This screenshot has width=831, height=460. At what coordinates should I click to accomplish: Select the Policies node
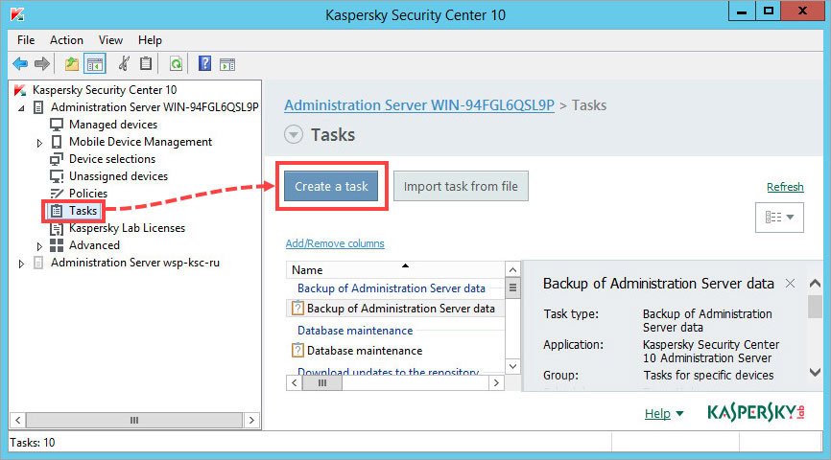88,194
